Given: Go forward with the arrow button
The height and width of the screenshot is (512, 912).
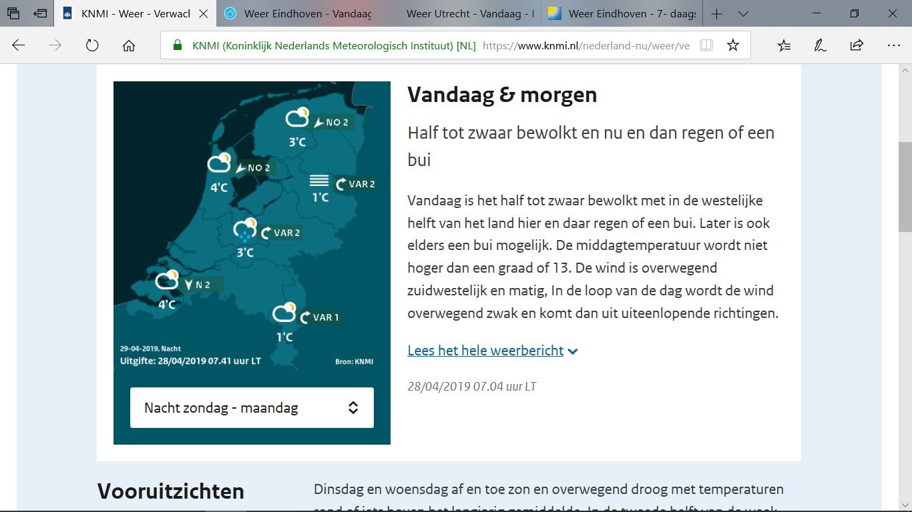Looking at the screenshot, I should (55, 45).
